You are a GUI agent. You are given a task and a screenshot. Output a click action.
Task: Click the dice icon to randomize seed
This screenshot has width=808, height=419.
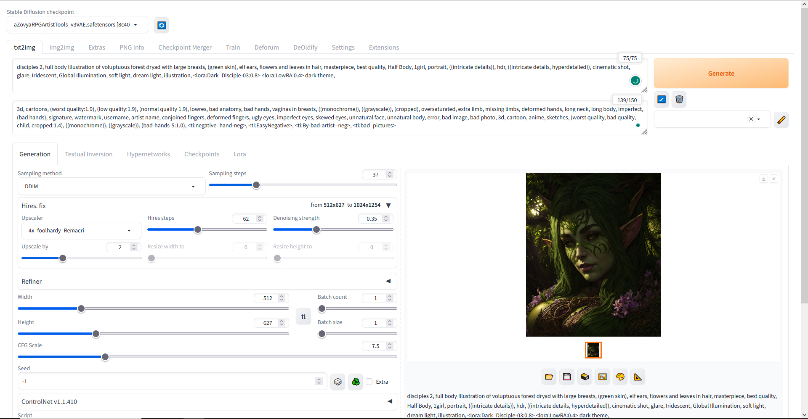pyautogui.click(x=338, y=382)
